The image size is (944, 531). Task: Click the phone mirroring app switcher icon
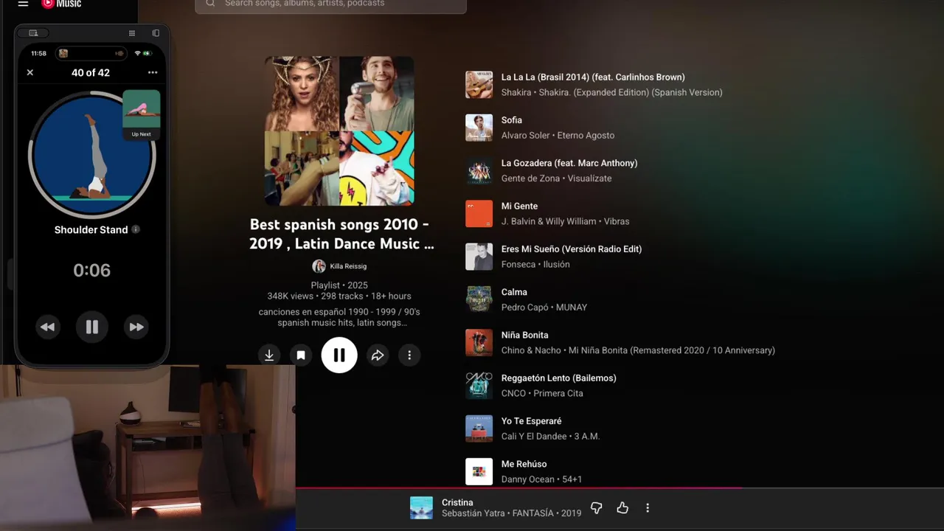pos(156,33)
